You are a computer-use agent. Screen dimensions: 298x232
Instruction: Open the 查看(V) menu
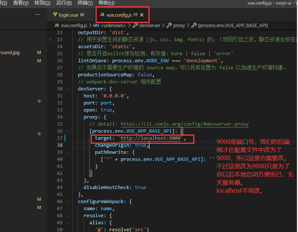click(20, 3)
